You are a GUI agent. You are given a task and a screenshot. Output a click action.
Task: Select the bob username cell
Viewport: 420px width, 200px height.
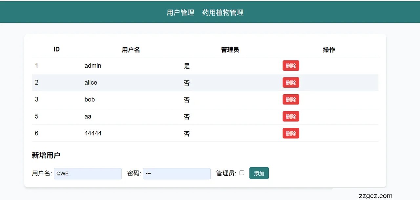click(90, 100)
